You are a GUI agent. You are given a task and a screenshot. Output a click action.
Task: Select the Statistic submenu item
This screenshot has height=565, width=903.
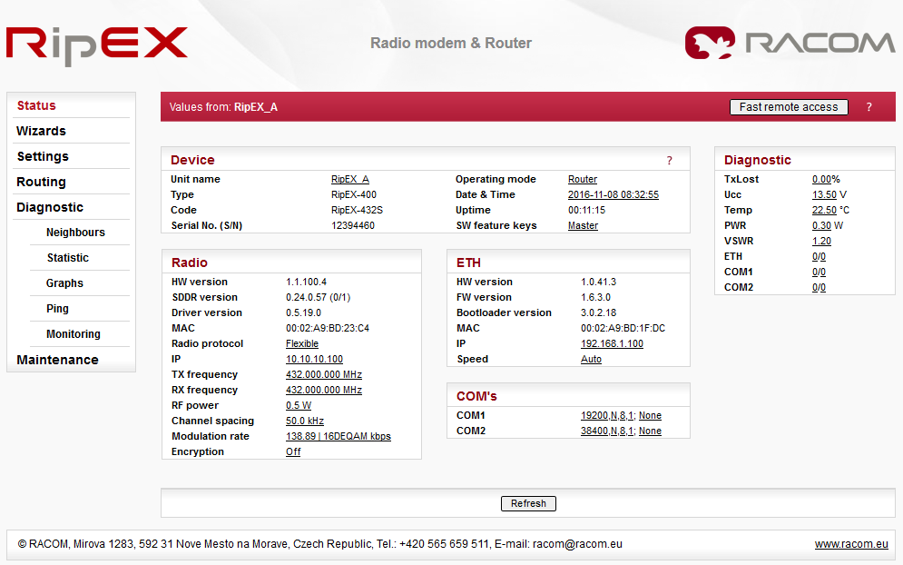click(x=68, y=258)
